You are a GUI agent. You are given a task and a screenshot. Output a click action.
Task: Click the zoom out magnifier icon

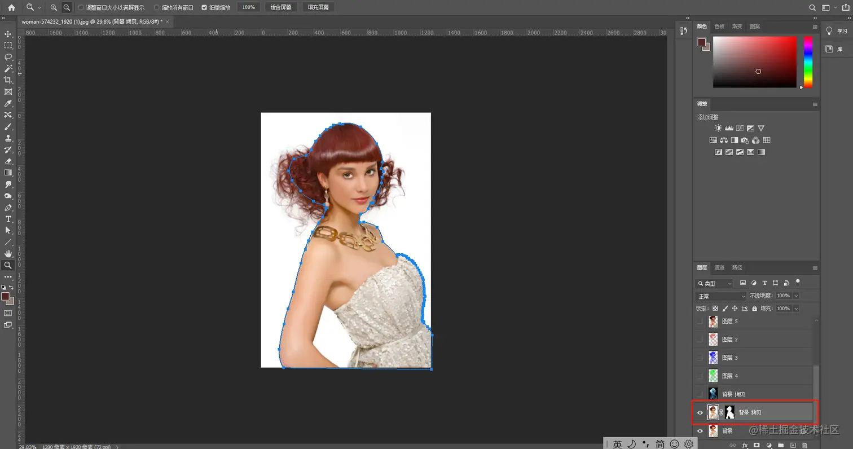[x=67, y=7]
